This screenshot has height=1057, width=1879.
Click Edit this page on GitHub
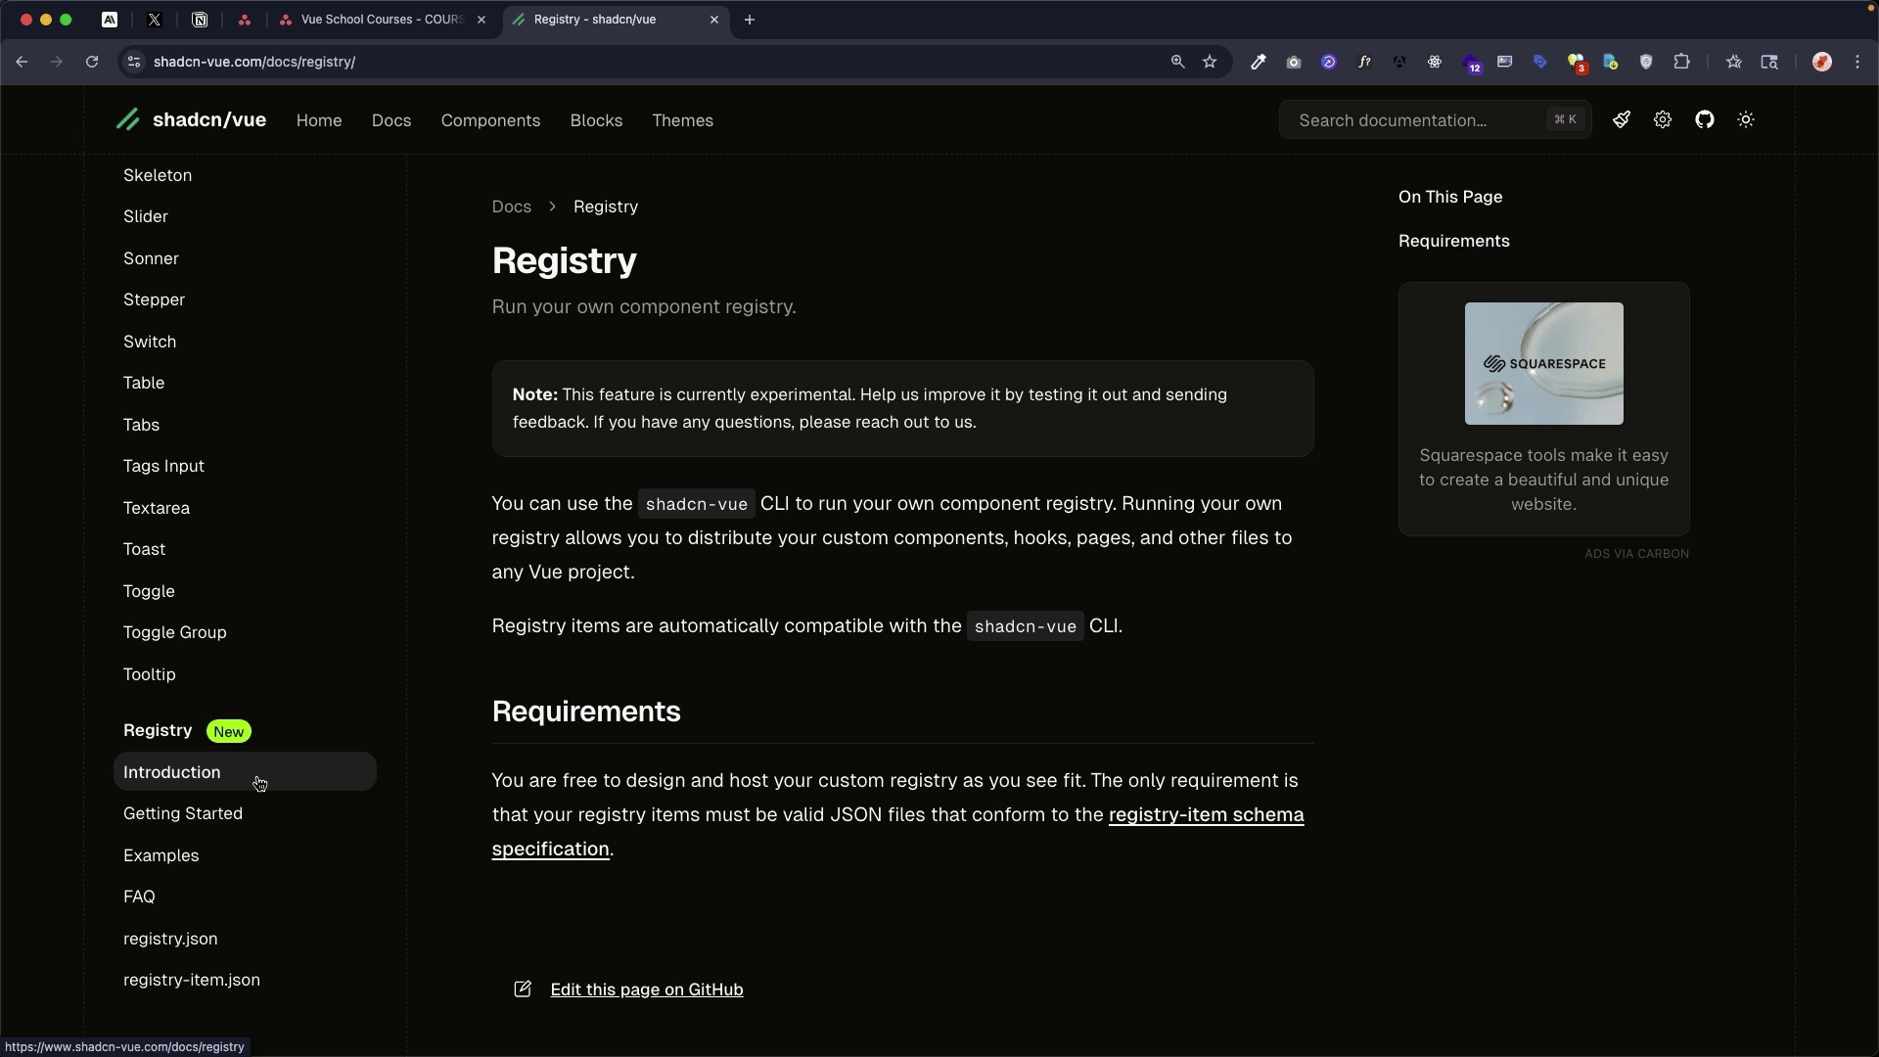(647, 989)
